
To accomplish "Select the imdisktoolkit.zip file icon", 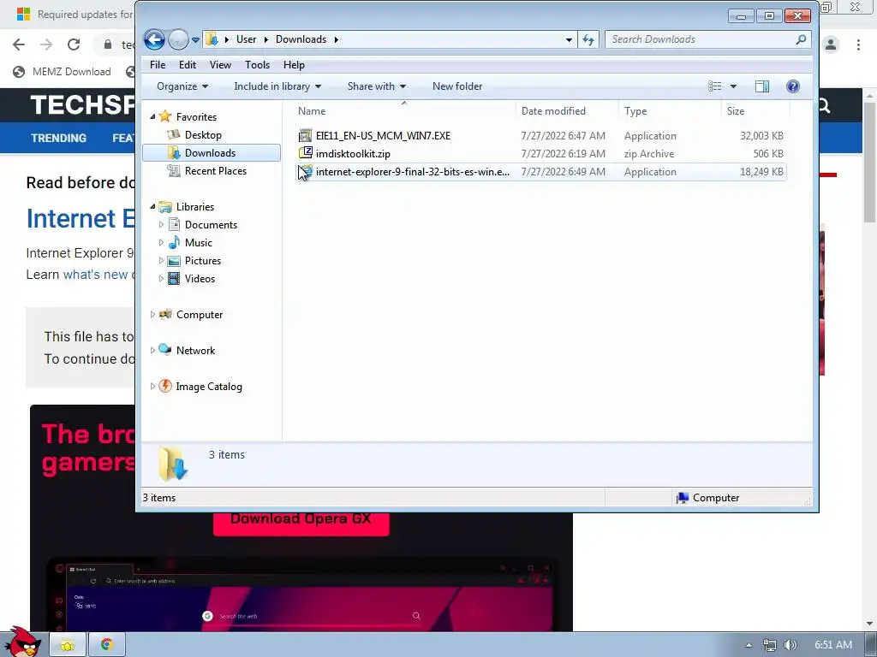I will (306, 152).
